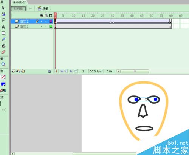
Task: Toggle show all layers as outlines
Action: (51, 15)
